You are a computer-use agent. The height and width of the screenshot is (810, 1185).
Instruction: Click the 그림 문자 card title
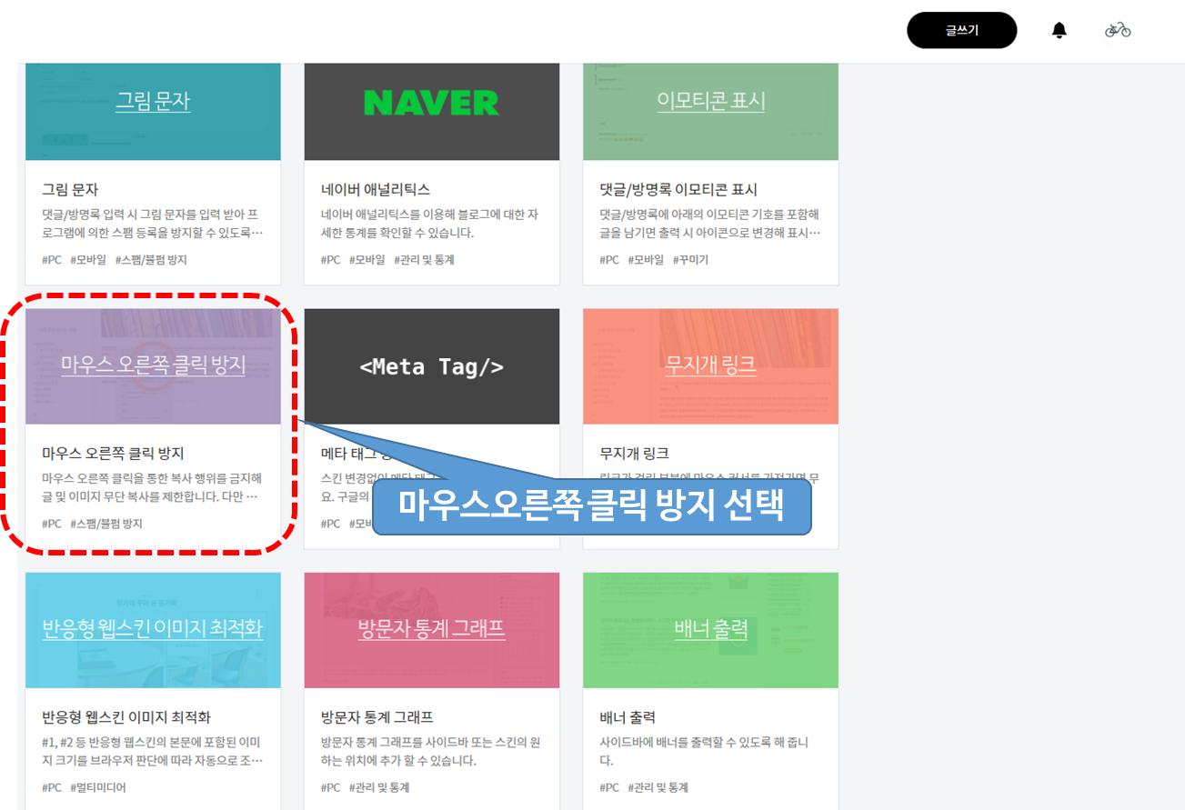point(70,189)
